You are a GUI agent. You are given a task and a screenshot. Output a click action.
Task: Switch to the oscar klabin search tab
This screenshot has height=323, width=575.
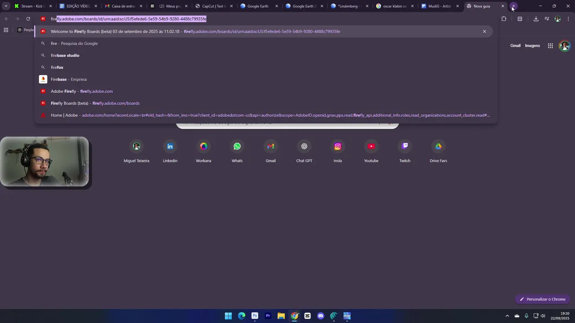[395, 6]
